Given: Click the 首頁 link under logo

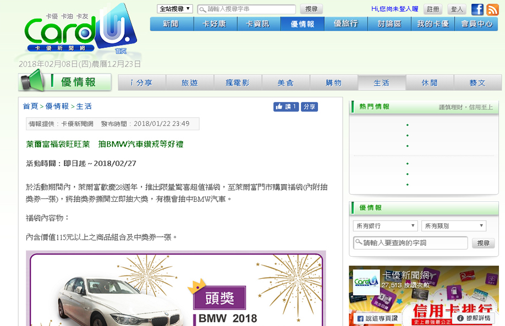Looking at the screenshot, I should point(121,51).
